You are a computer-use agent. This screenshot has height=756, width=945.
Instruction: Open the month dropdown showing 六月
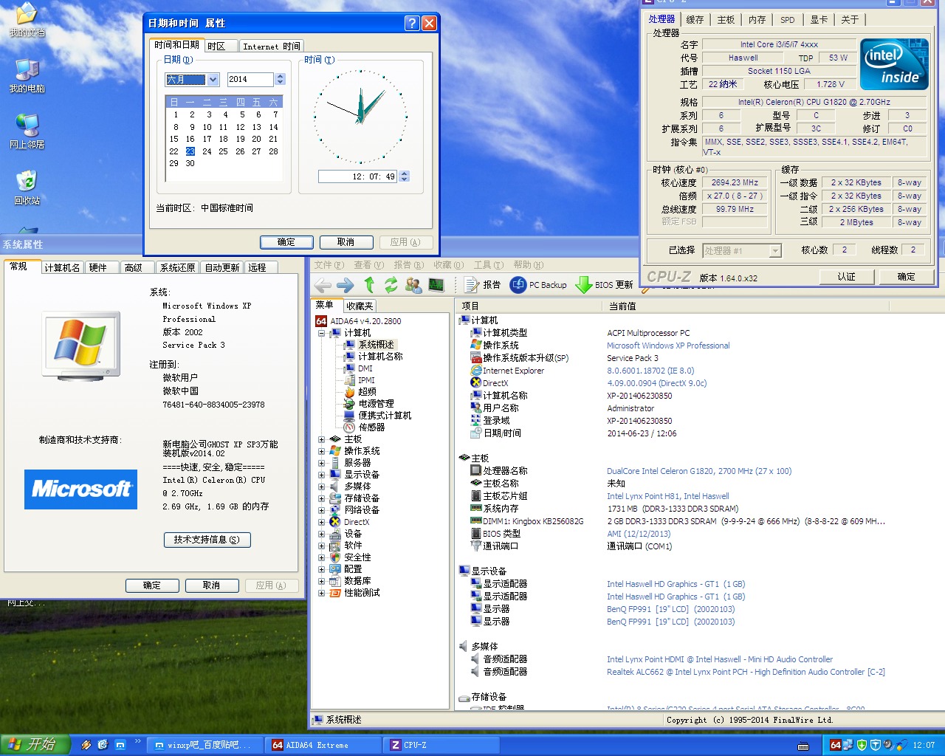coord(213,80)
